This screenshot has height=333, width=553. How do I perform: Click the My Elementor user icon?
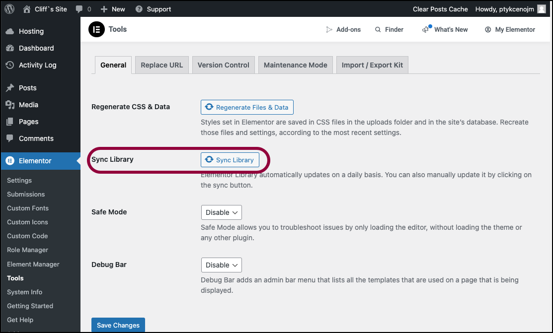point(488,30)
